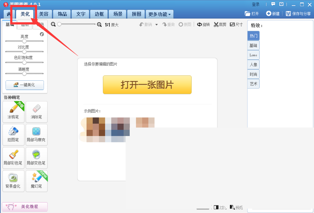Toggle the 原图 original image view
This screenshot has width=314, height=213.
pyautogui.click(x=185, y=25)
